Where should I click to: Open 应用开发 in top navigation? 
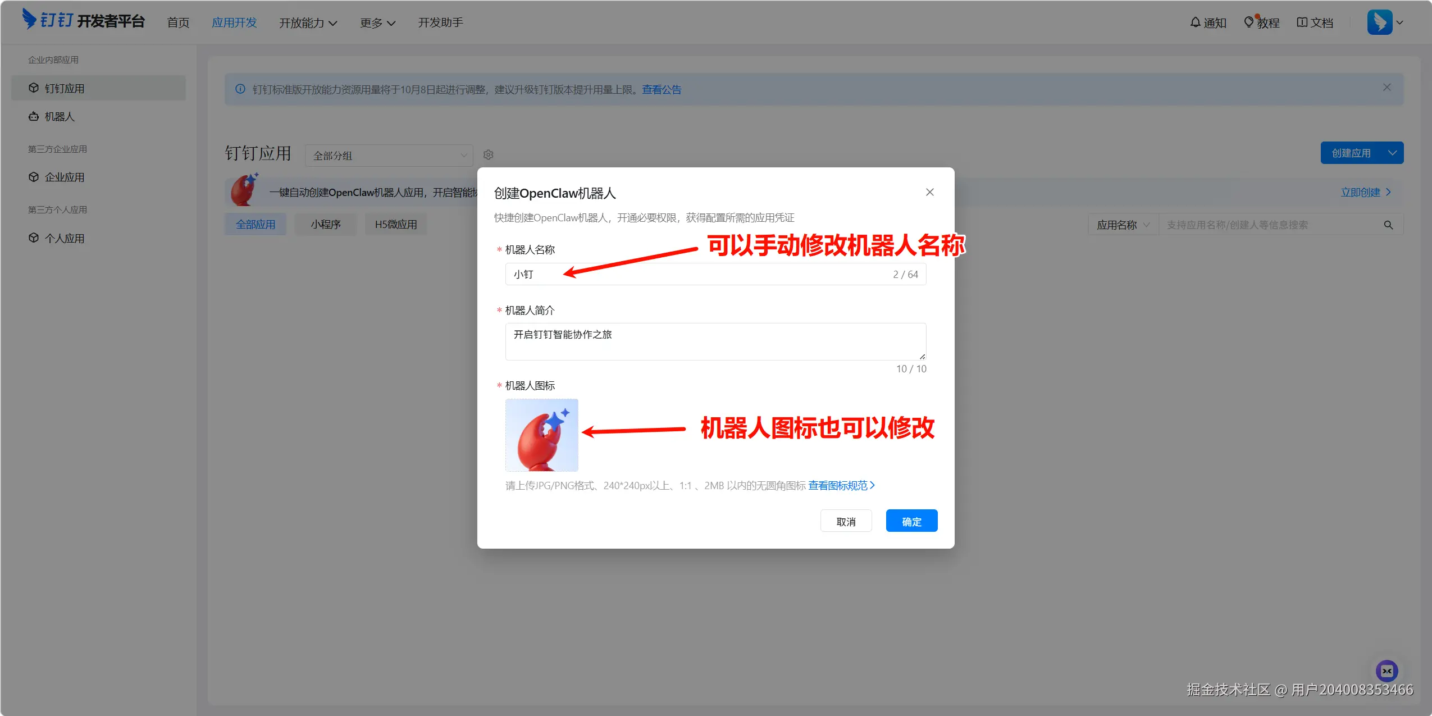(x=234, y=22)
